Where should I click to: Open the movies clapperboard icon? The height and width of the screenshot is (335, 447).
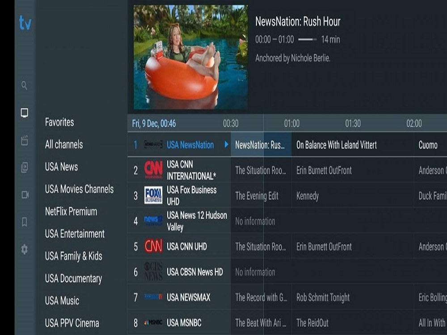coord(25,140)
